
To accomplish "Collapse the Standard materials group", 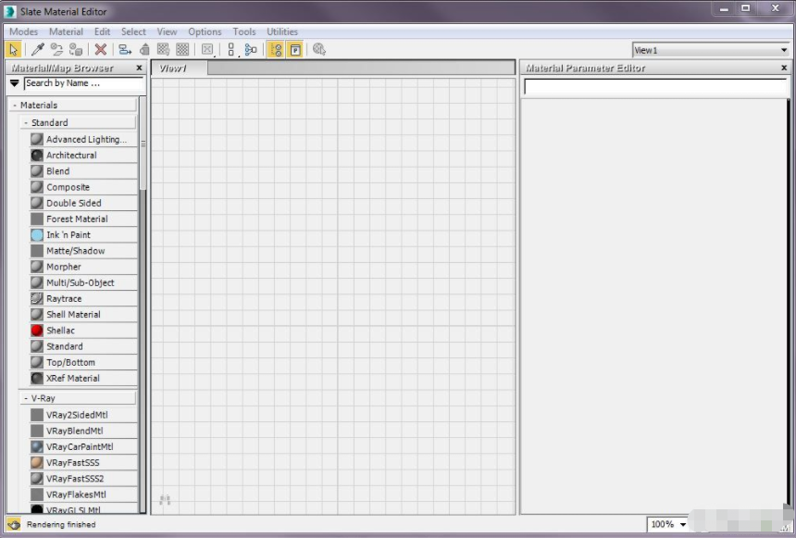I will click(x=78, y=122).
